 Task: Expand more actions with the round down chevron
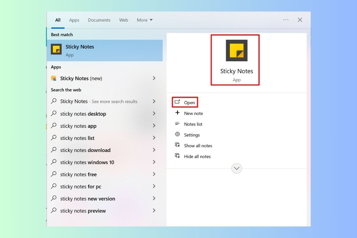pyautogui.click(x=237, y=168)
